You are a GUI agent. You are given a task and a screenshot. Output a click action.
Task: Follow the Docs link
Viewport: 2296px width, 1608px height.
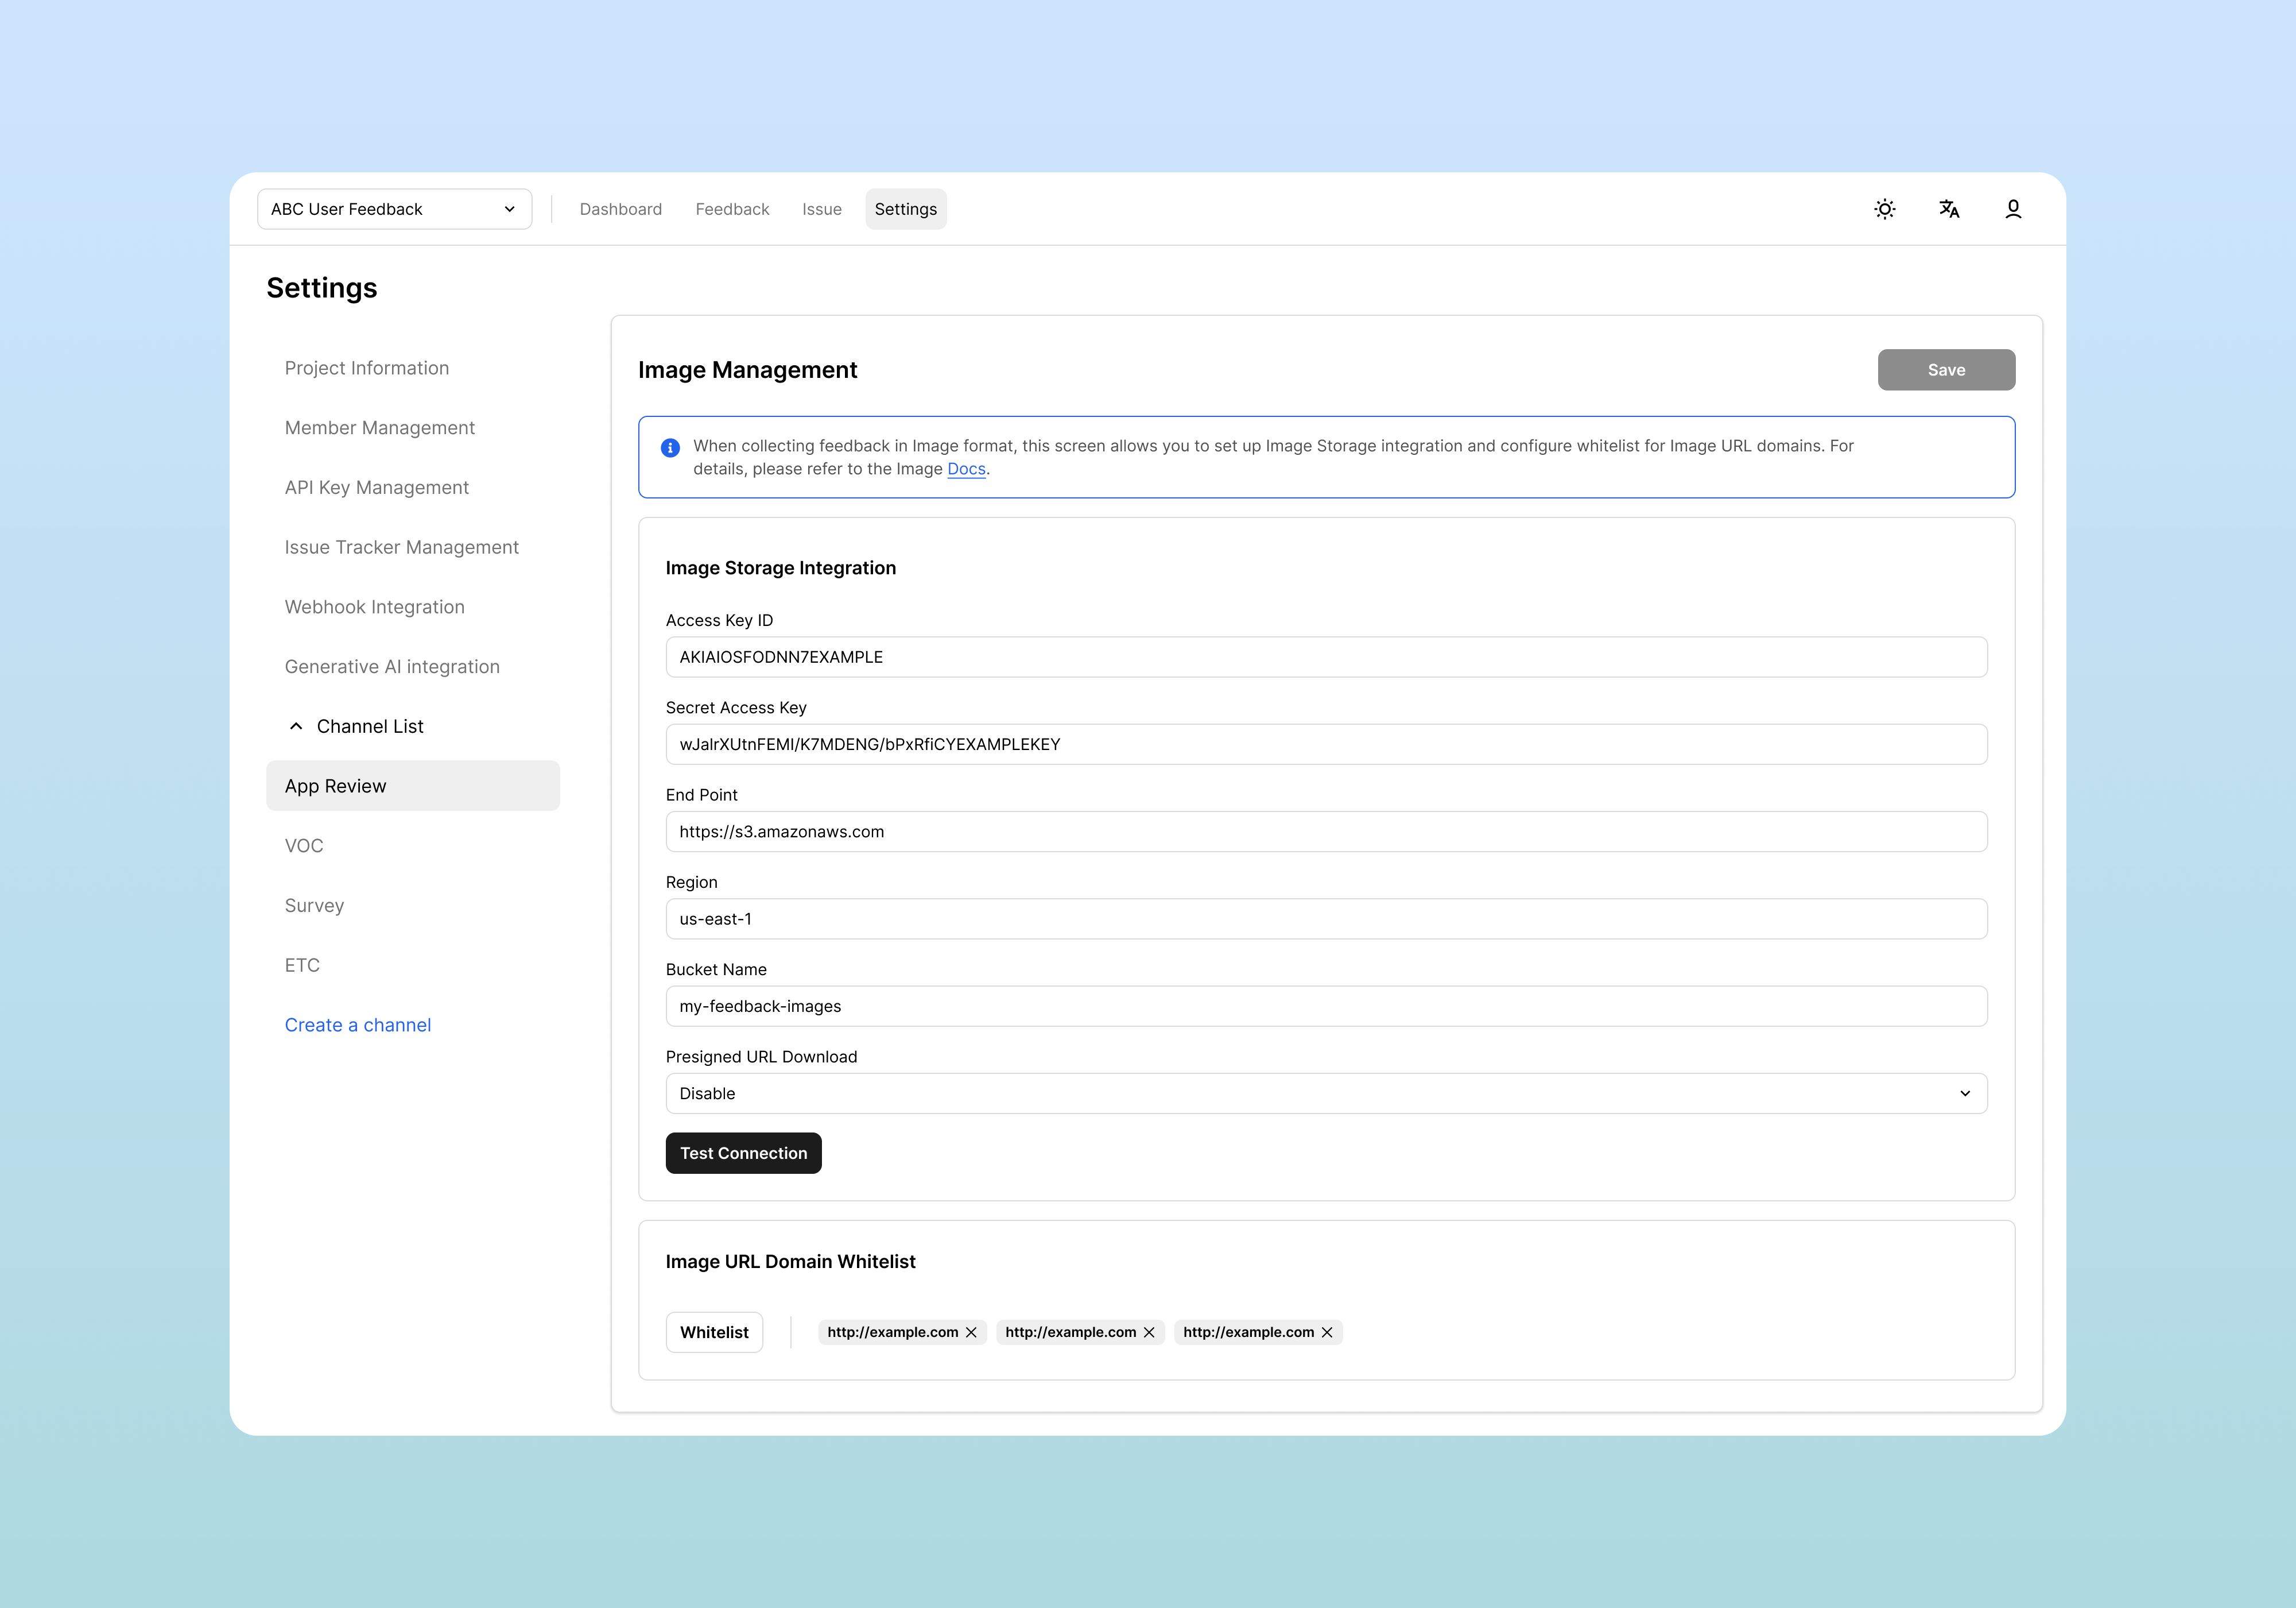click(x=966, y=469)
